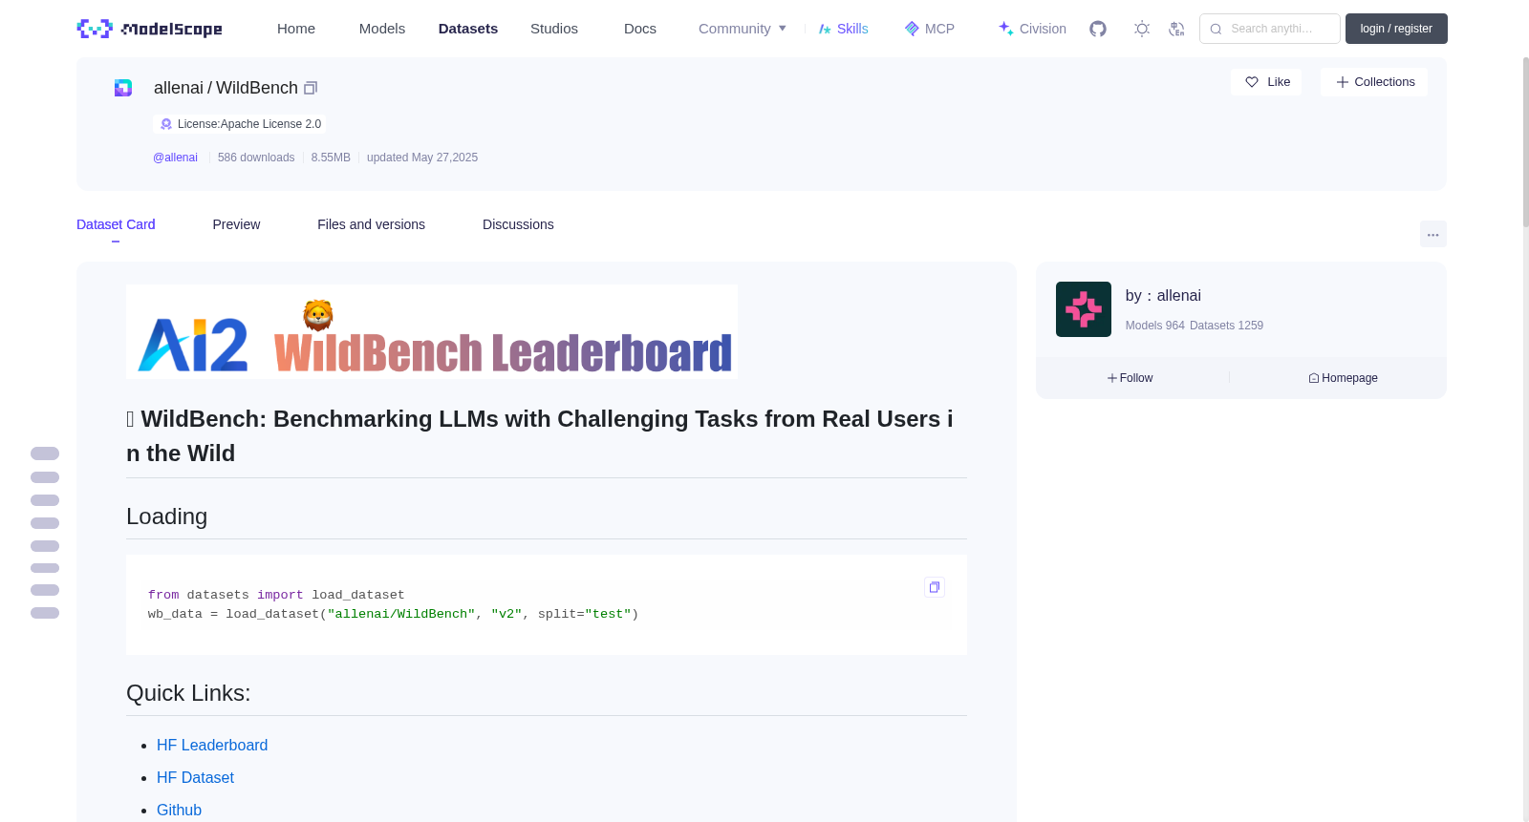Switch to Files and versions tab
Image resolution: width=1529 pixels, height=822 pixels.
click(371, 224)
